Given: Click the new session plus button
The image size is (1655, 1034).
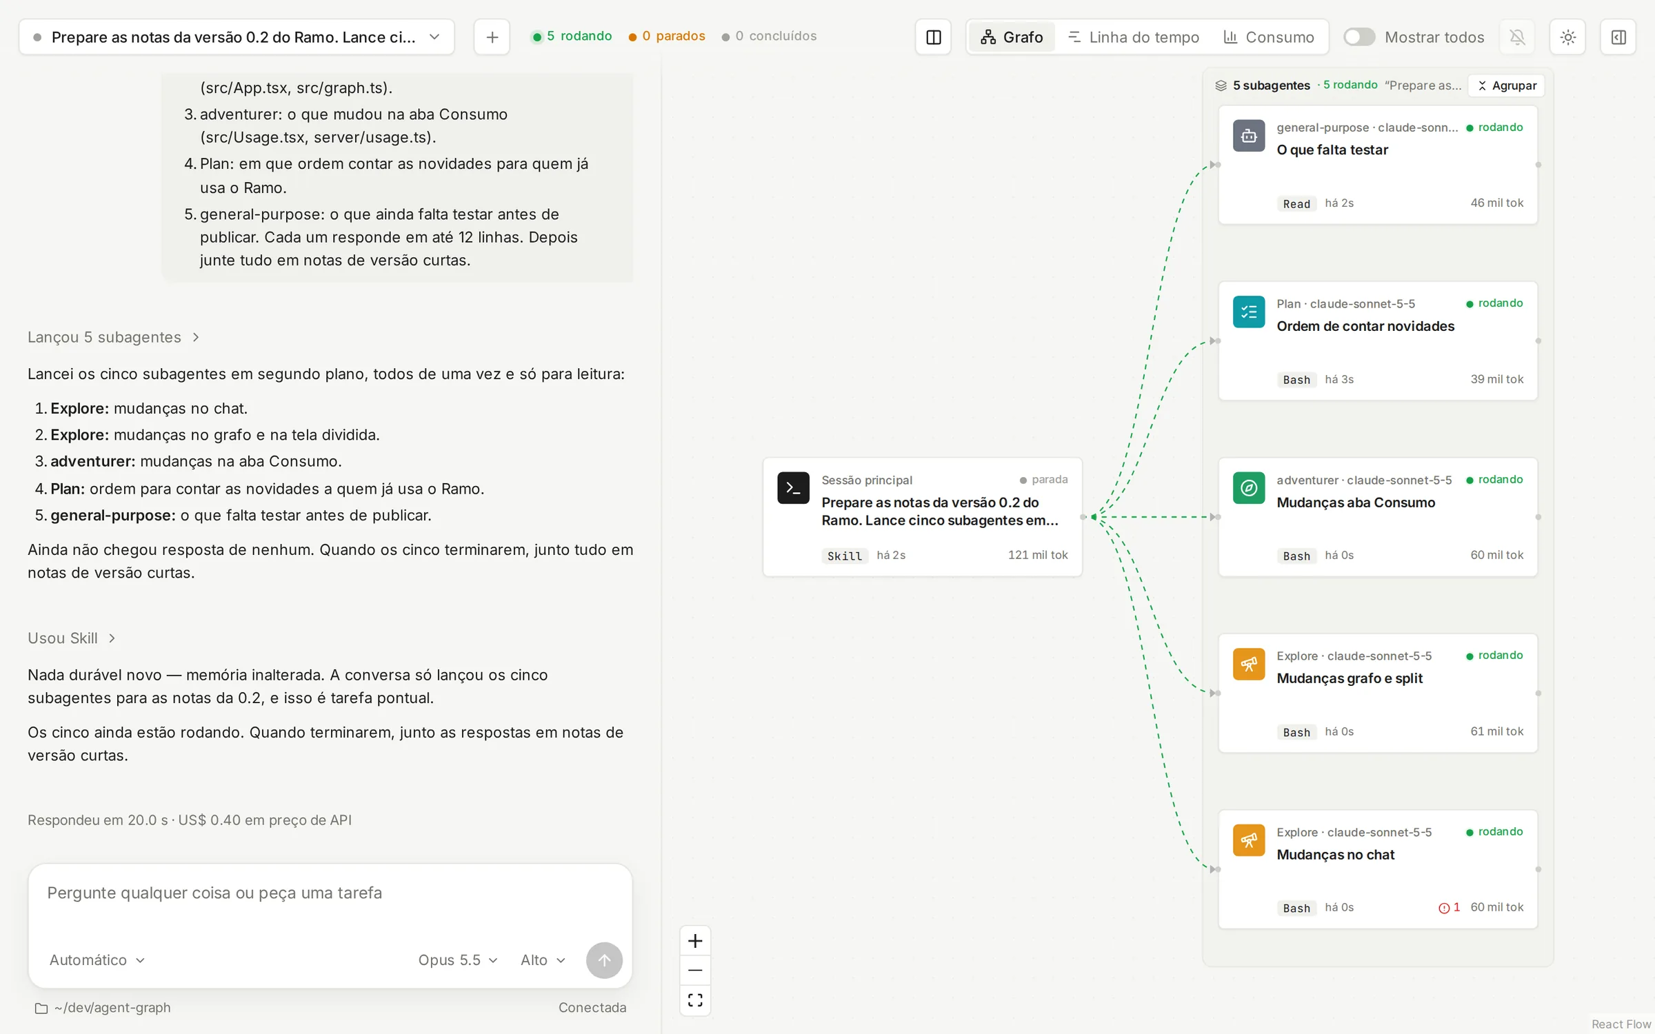Looking at the screenshot, I should pyautogui.click(x=492, y=37).
